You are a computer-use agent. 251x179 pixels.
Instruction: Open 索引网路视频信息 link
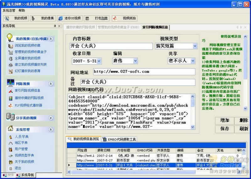point(27,91)
